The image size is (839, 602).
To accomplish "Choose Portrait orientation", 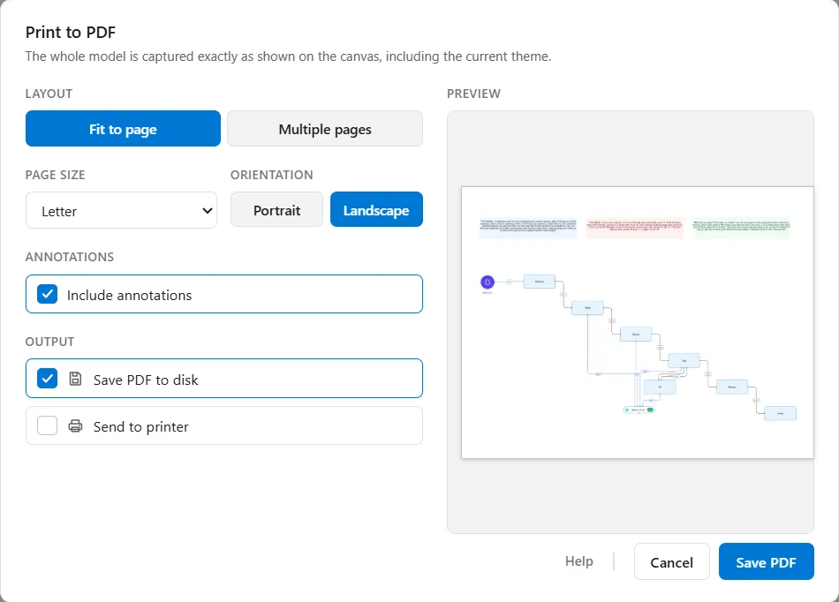I will tap(276, 210).
